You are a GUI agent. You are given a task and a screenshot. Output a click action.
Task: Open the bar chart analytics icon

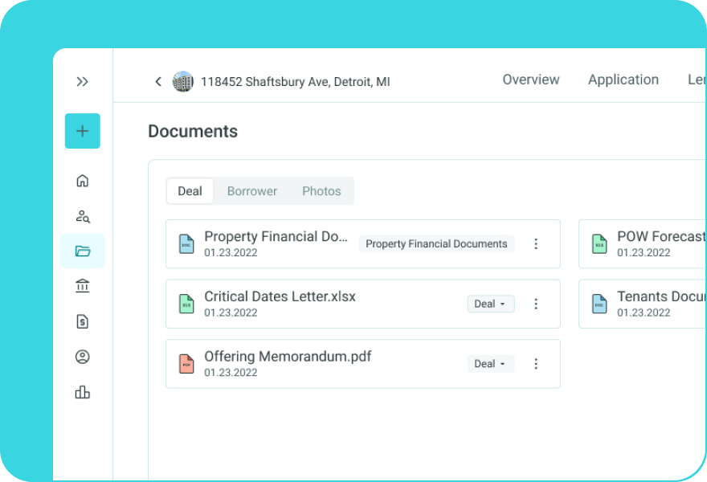pos(83,392)
